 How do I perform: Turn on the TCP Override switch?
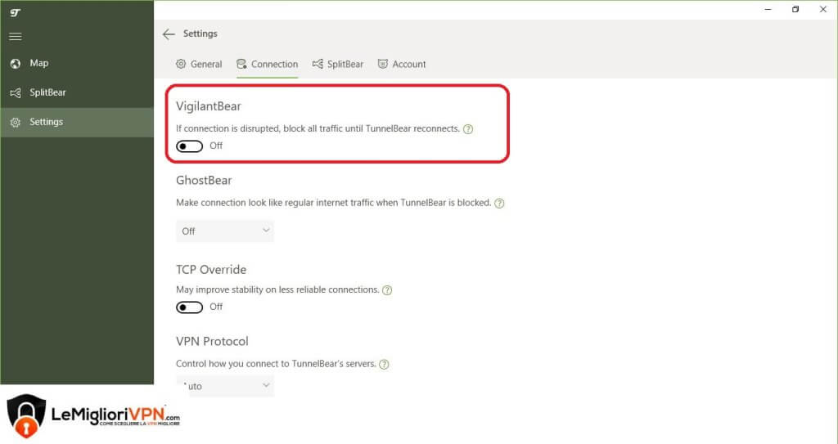(189, 307)
